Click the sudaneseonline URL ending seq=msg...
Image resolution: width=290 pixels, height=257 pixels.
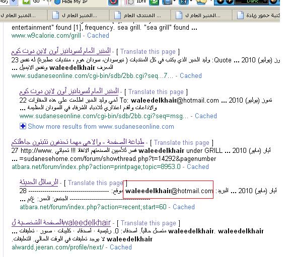pos(104,116)
